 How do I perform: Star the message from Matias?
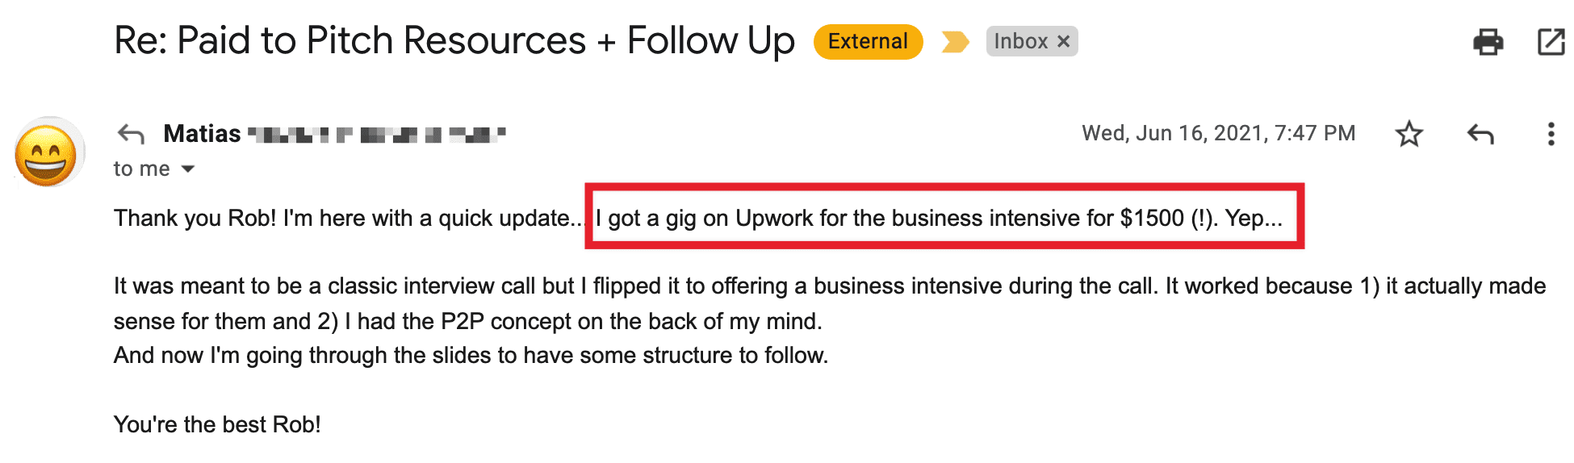(1409, 134)
